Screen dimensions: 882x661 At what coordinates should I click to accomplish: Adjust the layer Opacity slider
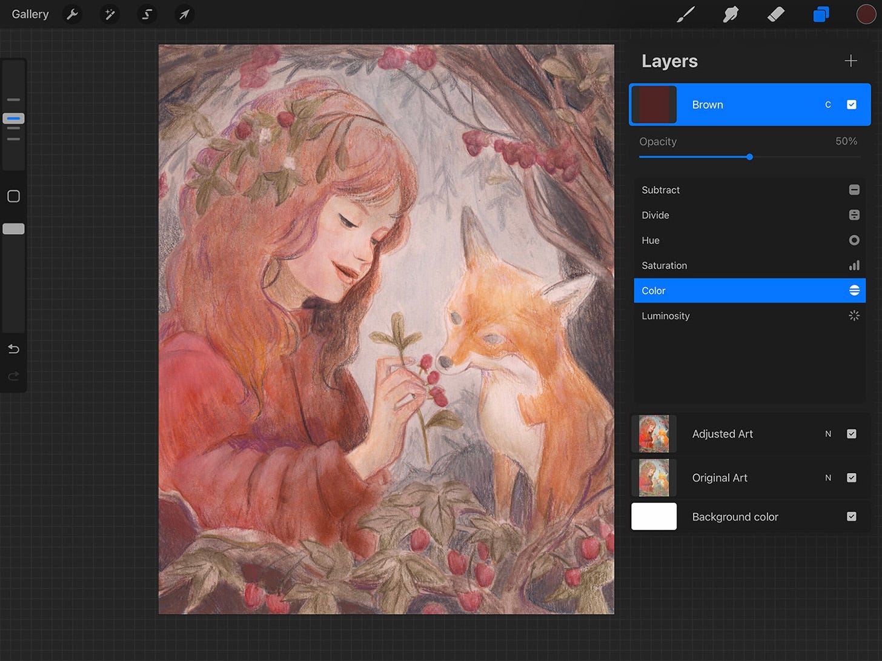pos(749,157)
